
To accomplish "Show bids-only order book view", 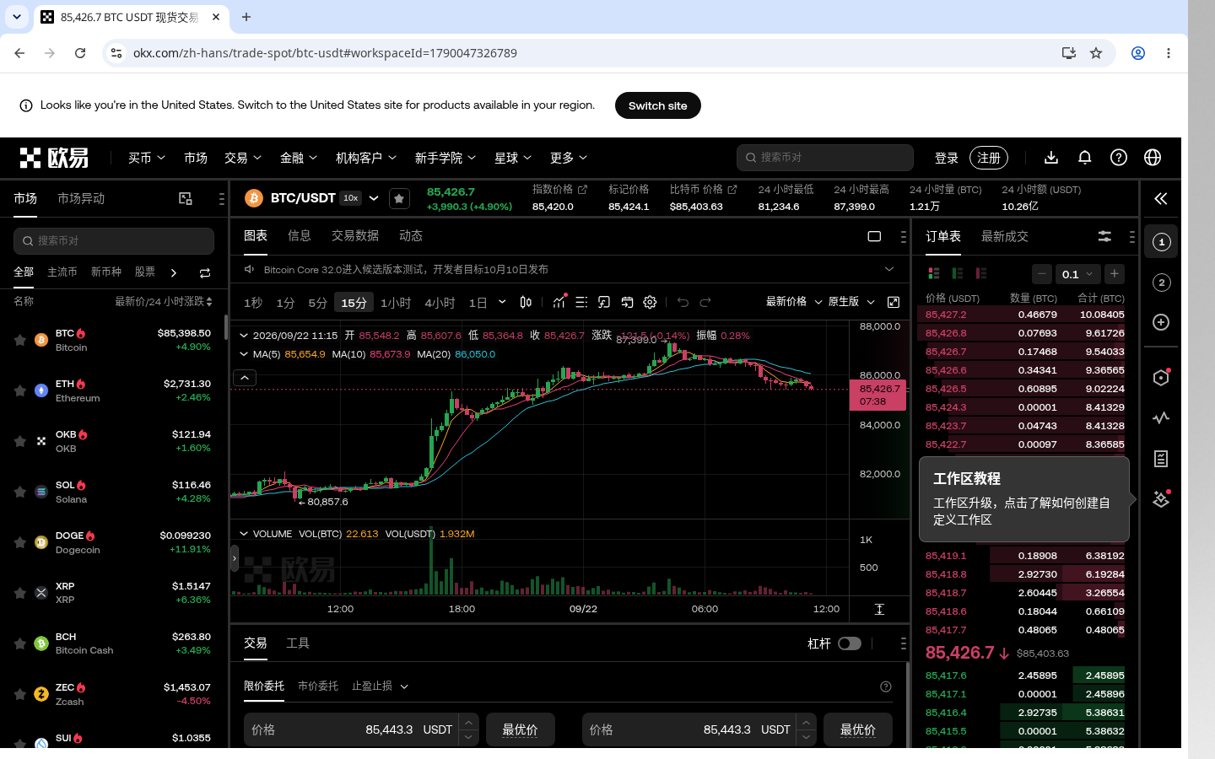I will coord(958,273).
